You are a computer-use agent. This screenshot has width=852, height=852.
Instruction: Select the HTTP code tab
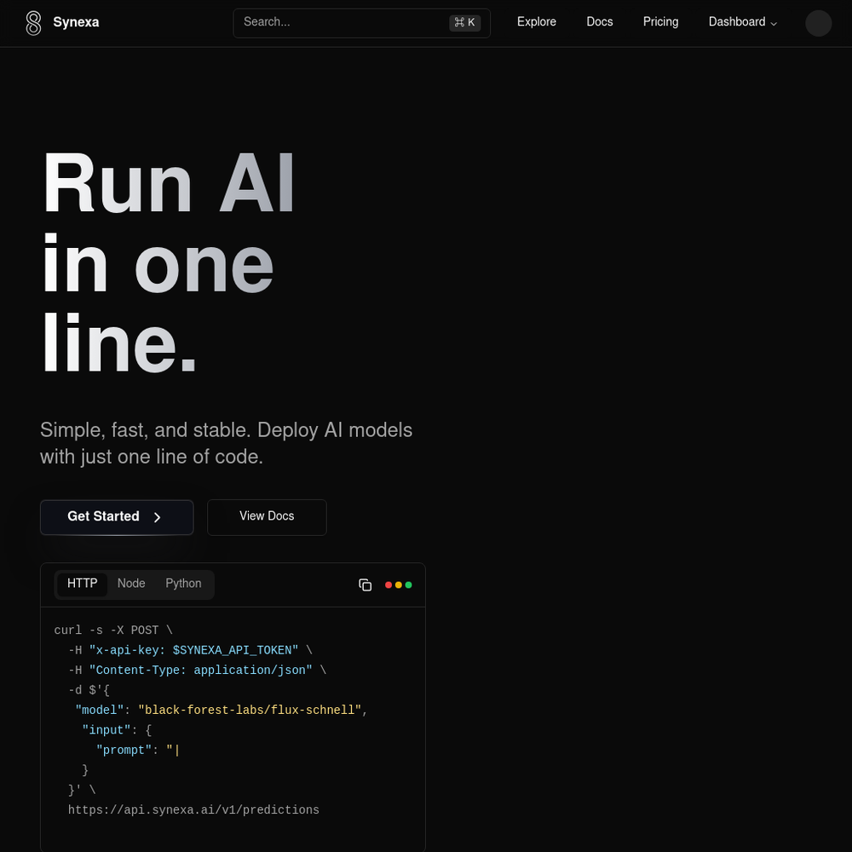tap(82, 584)
